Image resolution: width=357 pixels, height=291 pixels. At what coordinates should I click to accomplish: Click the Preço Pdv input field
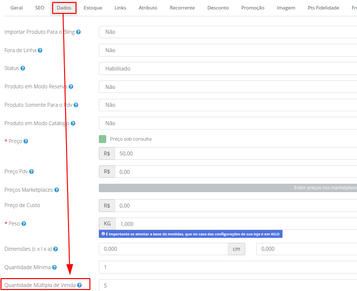(x=236, y=172)
